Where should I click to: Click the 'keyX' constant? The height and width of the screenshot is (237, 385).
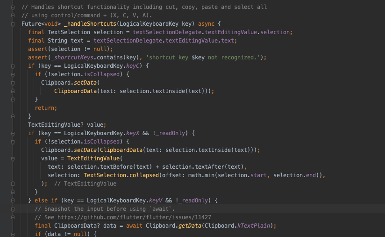click(x=133, y=133)
